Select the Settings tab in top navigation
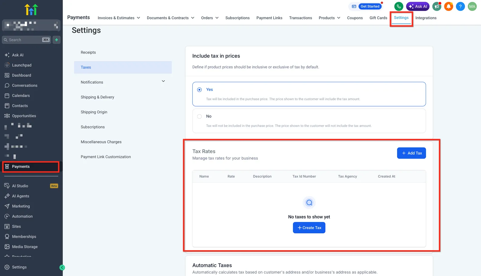Viewport: 481px width, 276px height. click(401, 18)
